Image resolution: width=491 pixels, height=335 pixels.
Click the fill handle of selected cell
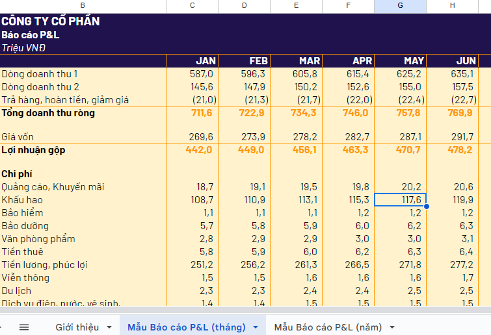pyautogui.click(x=426, y=206)
